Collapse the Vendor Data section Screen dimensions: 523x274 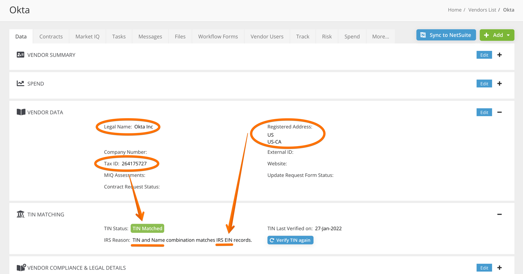click(x=499, y=112)
